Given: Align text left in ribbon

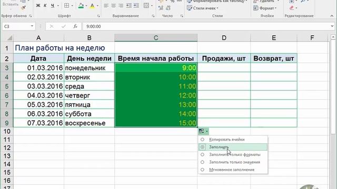Looking at the screenshot, I should point(106,6).
